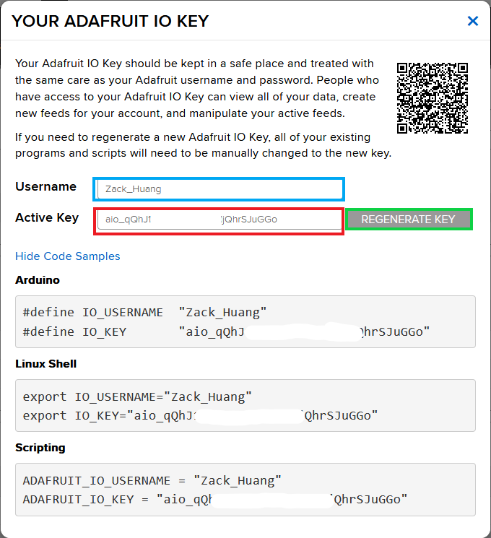Select the Username input field

(219, 189)
